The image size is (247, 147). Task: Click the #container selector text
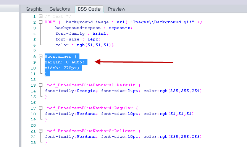58,57
